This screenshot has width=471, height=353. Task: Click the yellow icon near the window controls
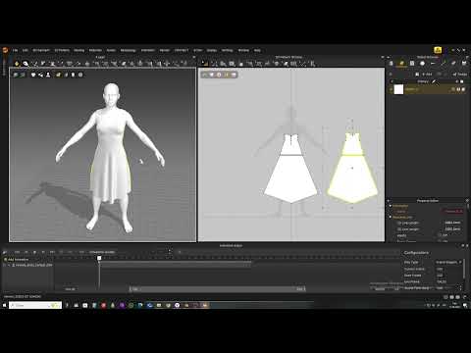click(x=438, y=50)
